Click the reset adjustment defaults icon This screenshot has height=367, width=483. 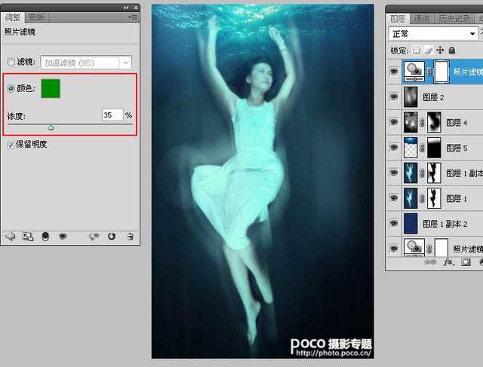112,236
